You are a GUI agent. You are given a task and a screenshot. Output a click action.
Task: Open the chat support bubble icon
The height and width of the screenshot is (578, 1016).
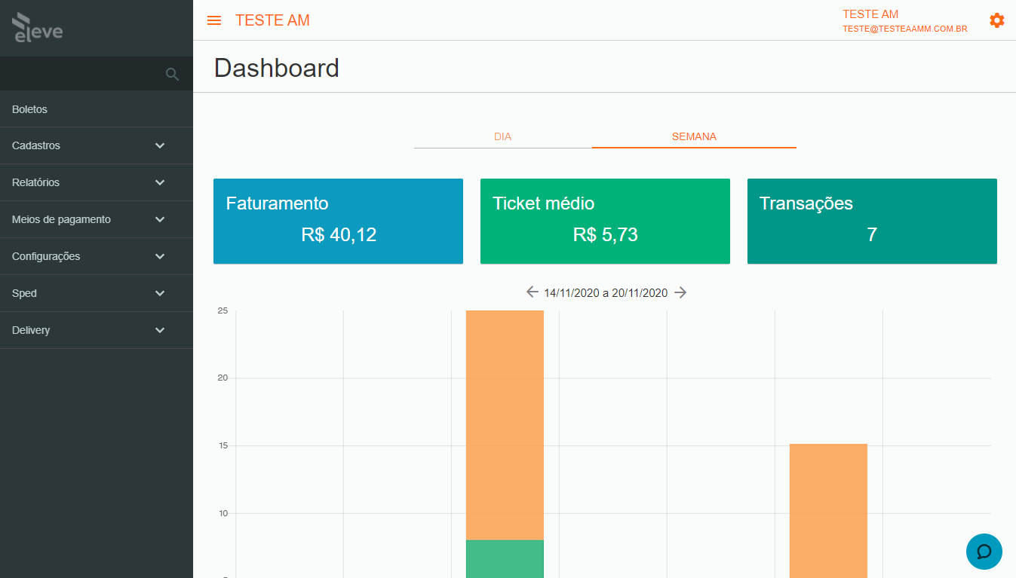point(984,551)
